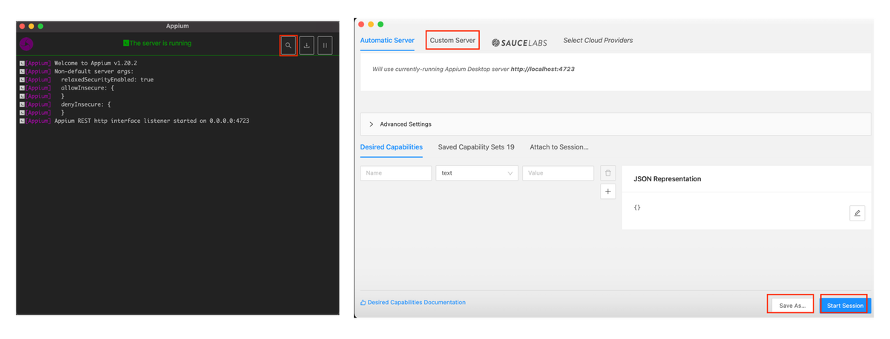Click Start Session button
890x339 pixels.
click(x=845, y=305)
